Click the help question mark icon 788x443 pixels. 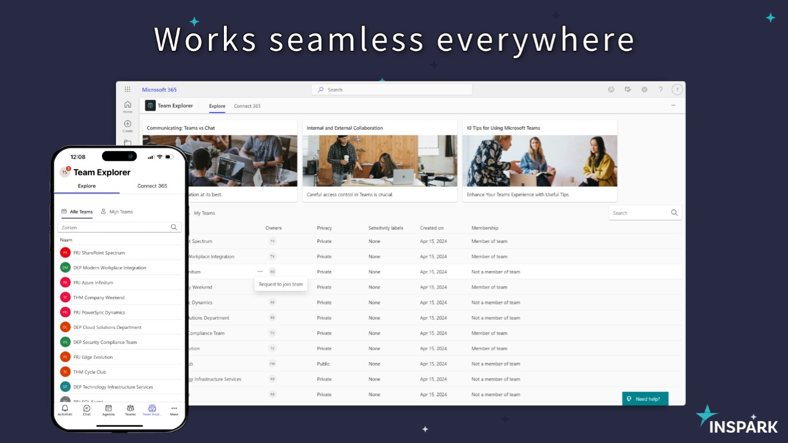[x=661, y=89]
